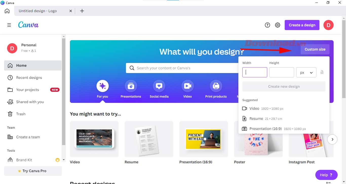Viewport: 346px width, 184px height.
Task: Click the Create a design button
Action: point(302,25)
